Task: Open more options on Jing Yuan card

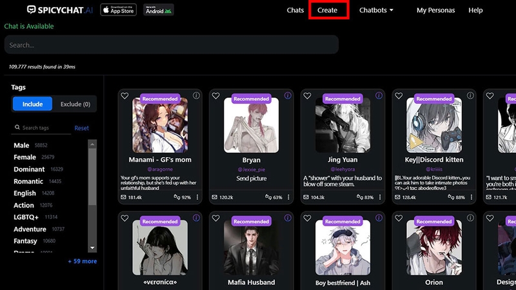Action: (380, 197)
